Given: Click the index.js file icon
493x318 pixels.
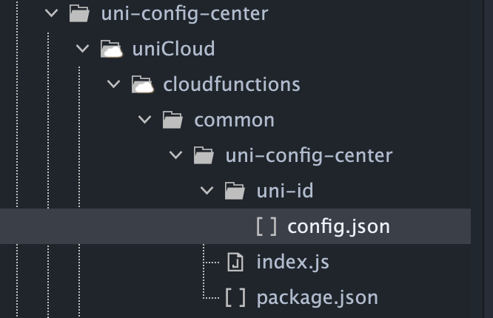Looking at the screenshot, I should pos(235,262).
